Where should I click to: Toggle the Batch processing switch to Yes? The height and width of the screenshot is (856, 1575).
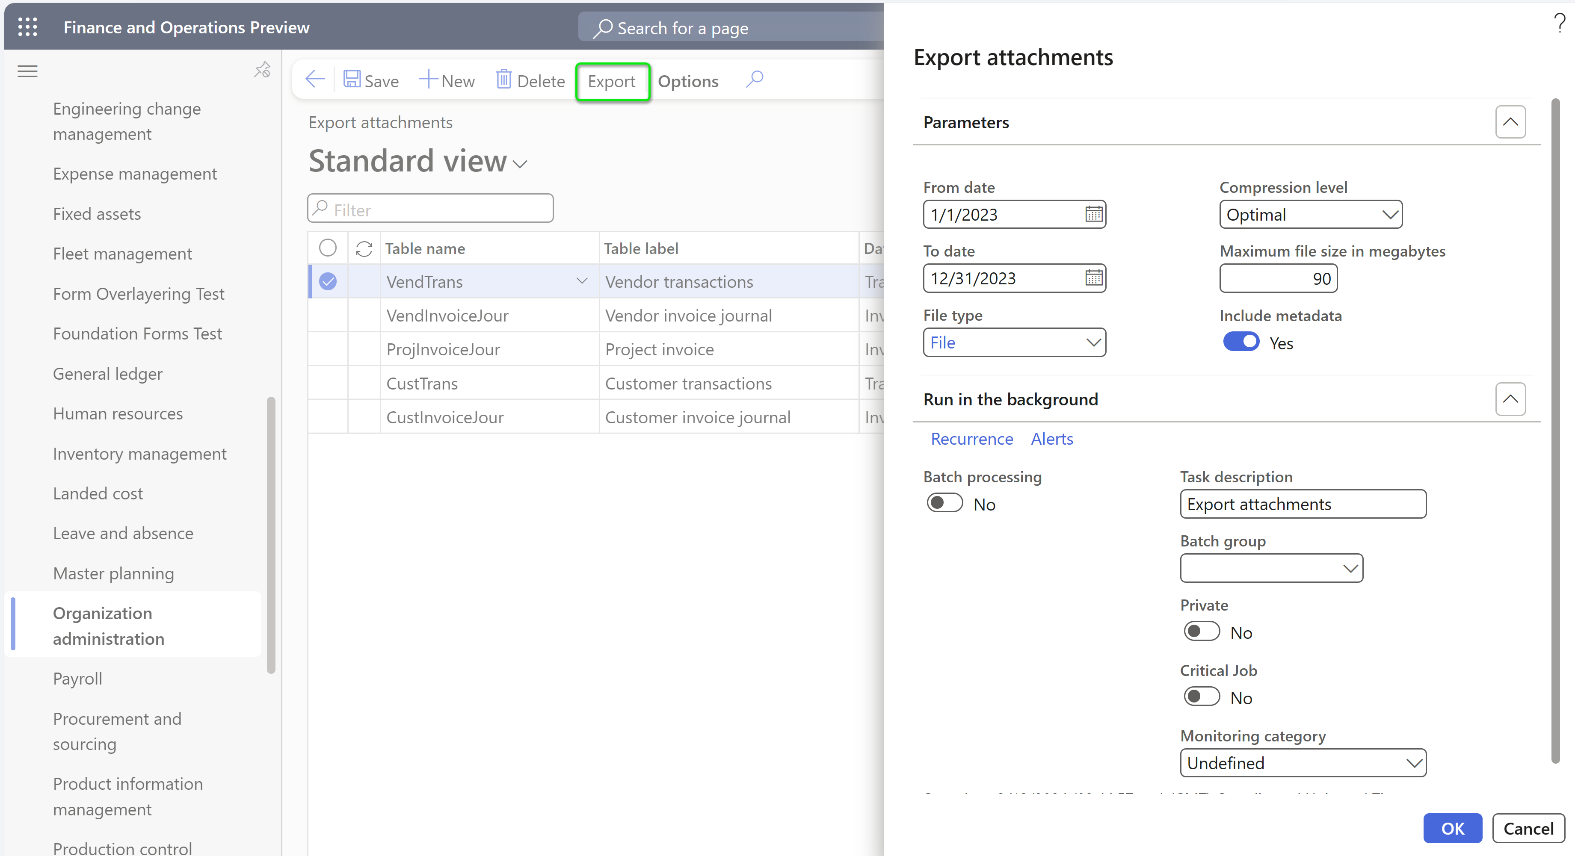[x=944, y=503]
